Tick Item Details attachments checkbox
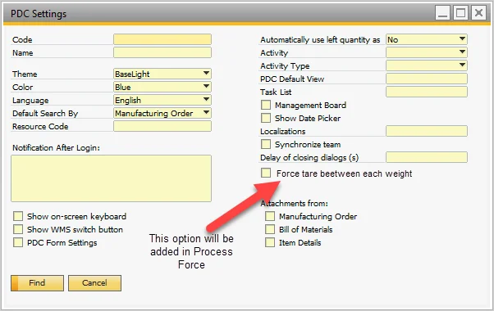This screenshot has width=494, height=311. (270, 242)
